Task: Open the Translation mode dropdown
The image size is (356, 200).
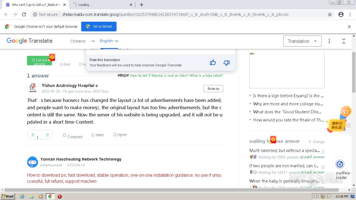Action: pyautogui.click(x=302, y=41)
